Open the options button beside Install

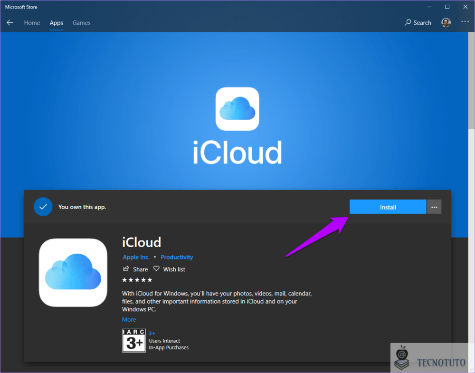[434, 207]
